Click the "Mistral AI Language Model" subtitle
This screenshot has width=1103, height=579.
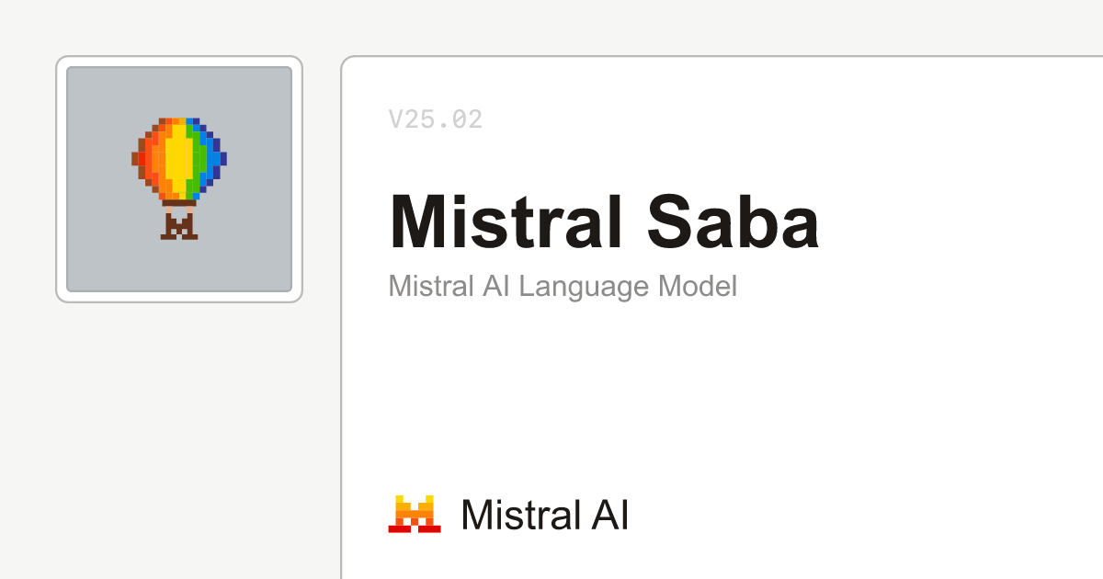tap(563, 286)
